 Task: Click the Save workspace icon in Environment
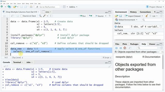(x=120, y=16)
